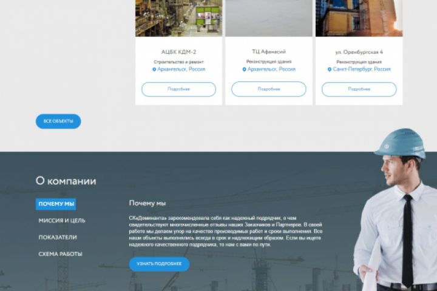Click the Все объекты button

pyautogui.click(x=58, y=121)
